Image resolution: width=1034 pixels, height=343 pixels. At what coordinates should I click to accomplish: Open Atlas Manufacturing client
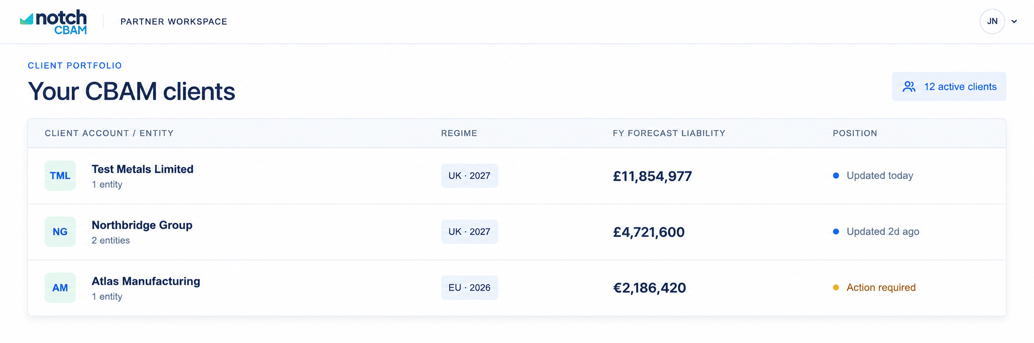coord(145,281)
